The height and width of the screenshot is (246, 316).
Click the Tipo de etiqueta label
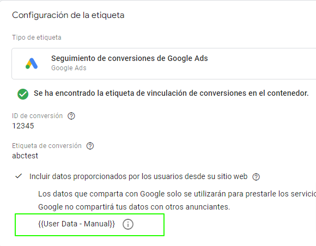[x=37, y=38]
